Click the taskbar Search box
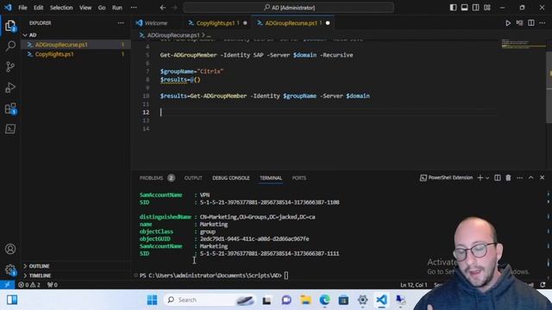 210,300
